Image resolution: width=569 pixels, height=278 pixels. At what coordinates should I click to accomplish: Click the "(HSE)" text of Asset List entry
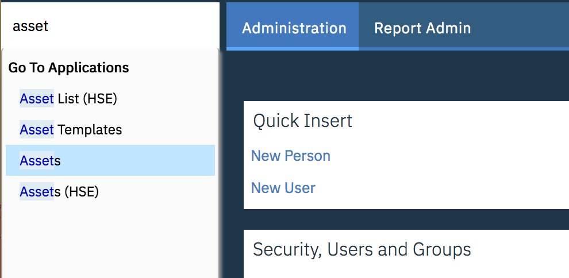(100, 99)
